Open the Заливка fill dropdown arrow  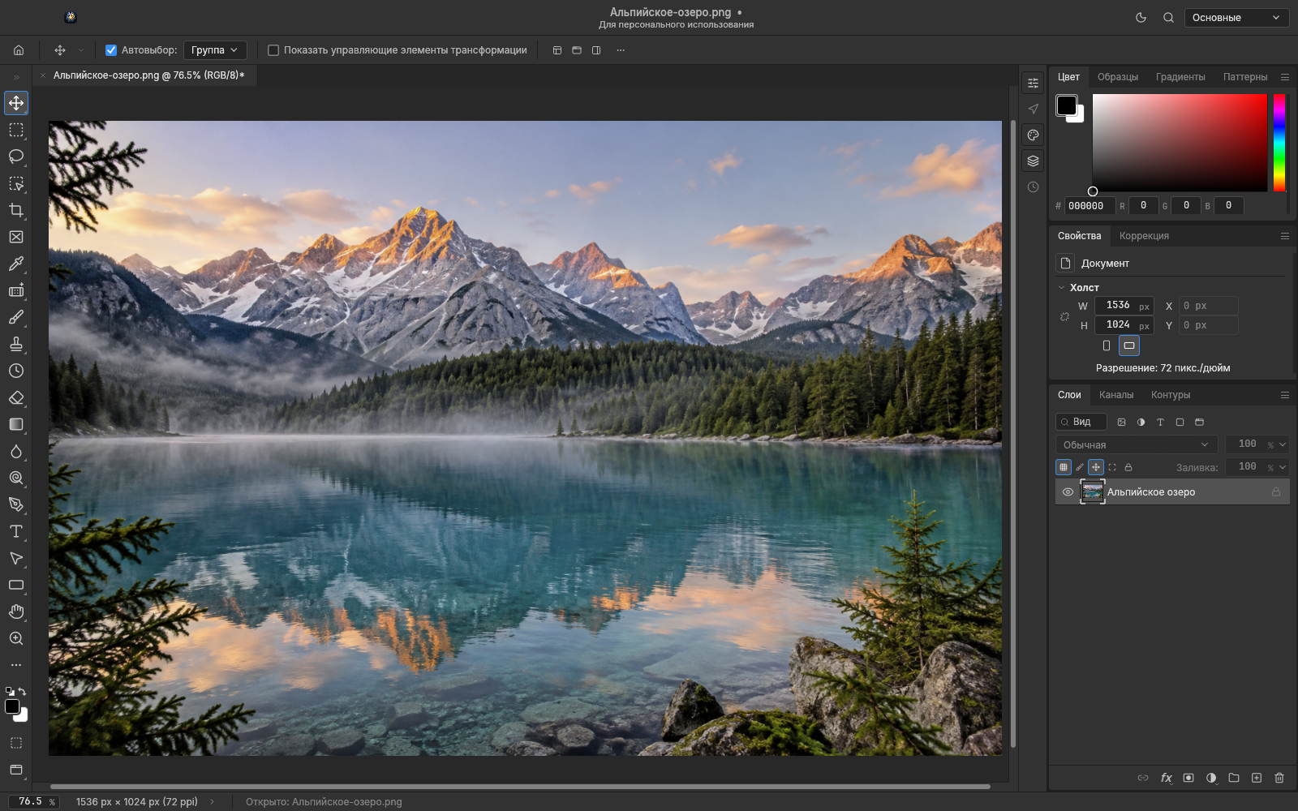pos(1283,467)
